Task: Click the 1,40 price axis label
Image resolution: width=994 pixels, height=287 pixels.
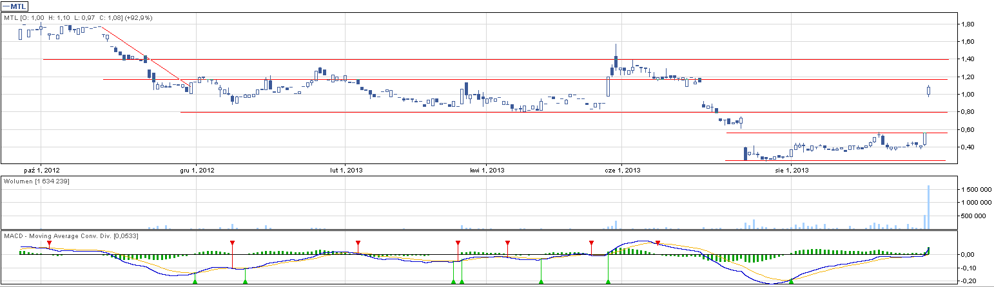Action: (x=967, y=59)
